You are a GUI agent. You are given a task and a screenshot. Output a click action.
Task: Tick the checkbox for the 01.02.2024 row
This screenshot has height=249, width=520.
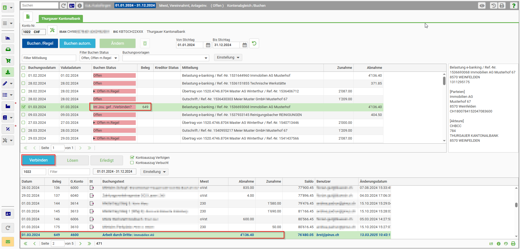pos(23,76)
